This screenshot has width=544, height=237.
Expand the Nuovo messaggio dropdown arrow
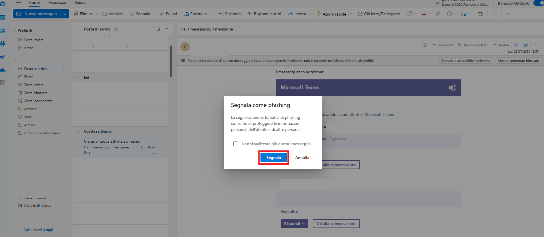[x=65, y=14]
